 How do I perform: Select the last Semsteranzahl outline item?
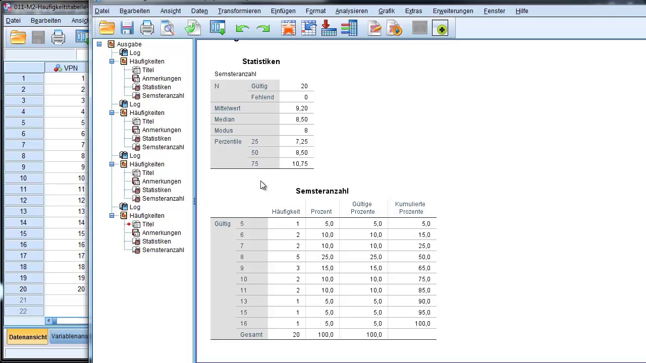[x=163, y=250]
